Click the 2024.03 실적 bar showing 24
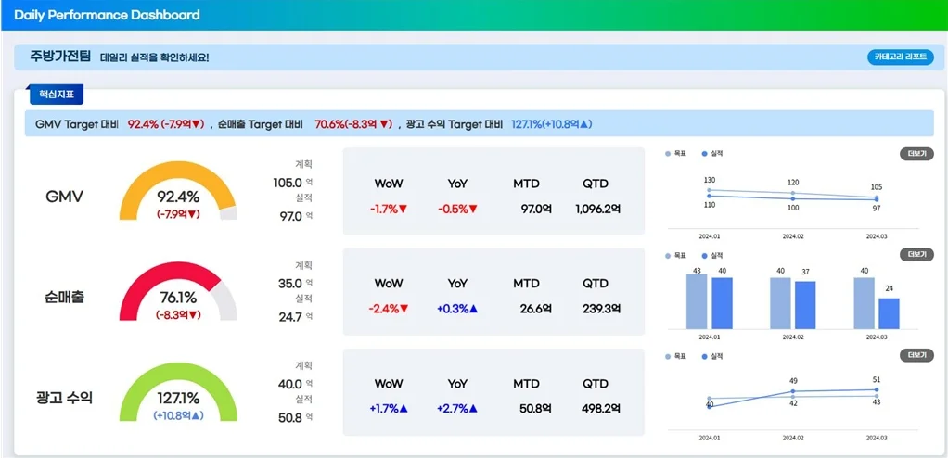This screenshot has height=458, width=948. click(x=889, y=313)
